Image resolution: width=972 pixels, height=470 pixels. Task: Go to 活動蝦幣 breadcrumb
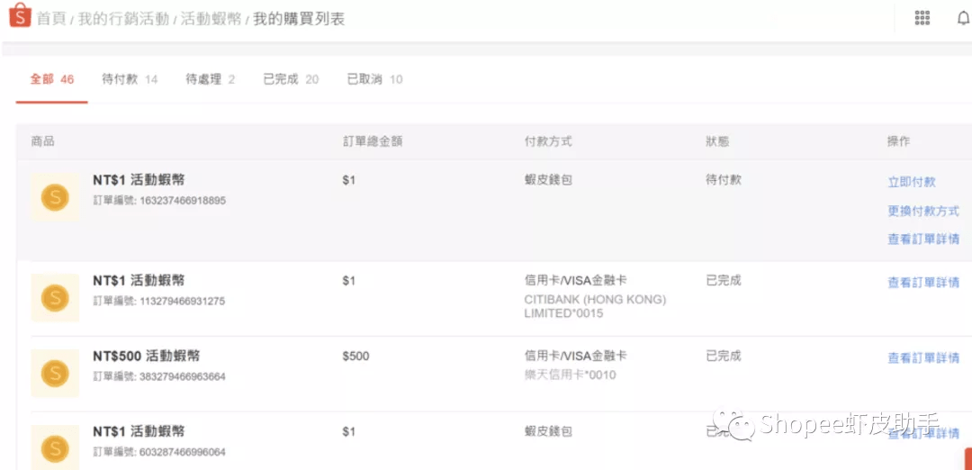click(x=211, y=19)
